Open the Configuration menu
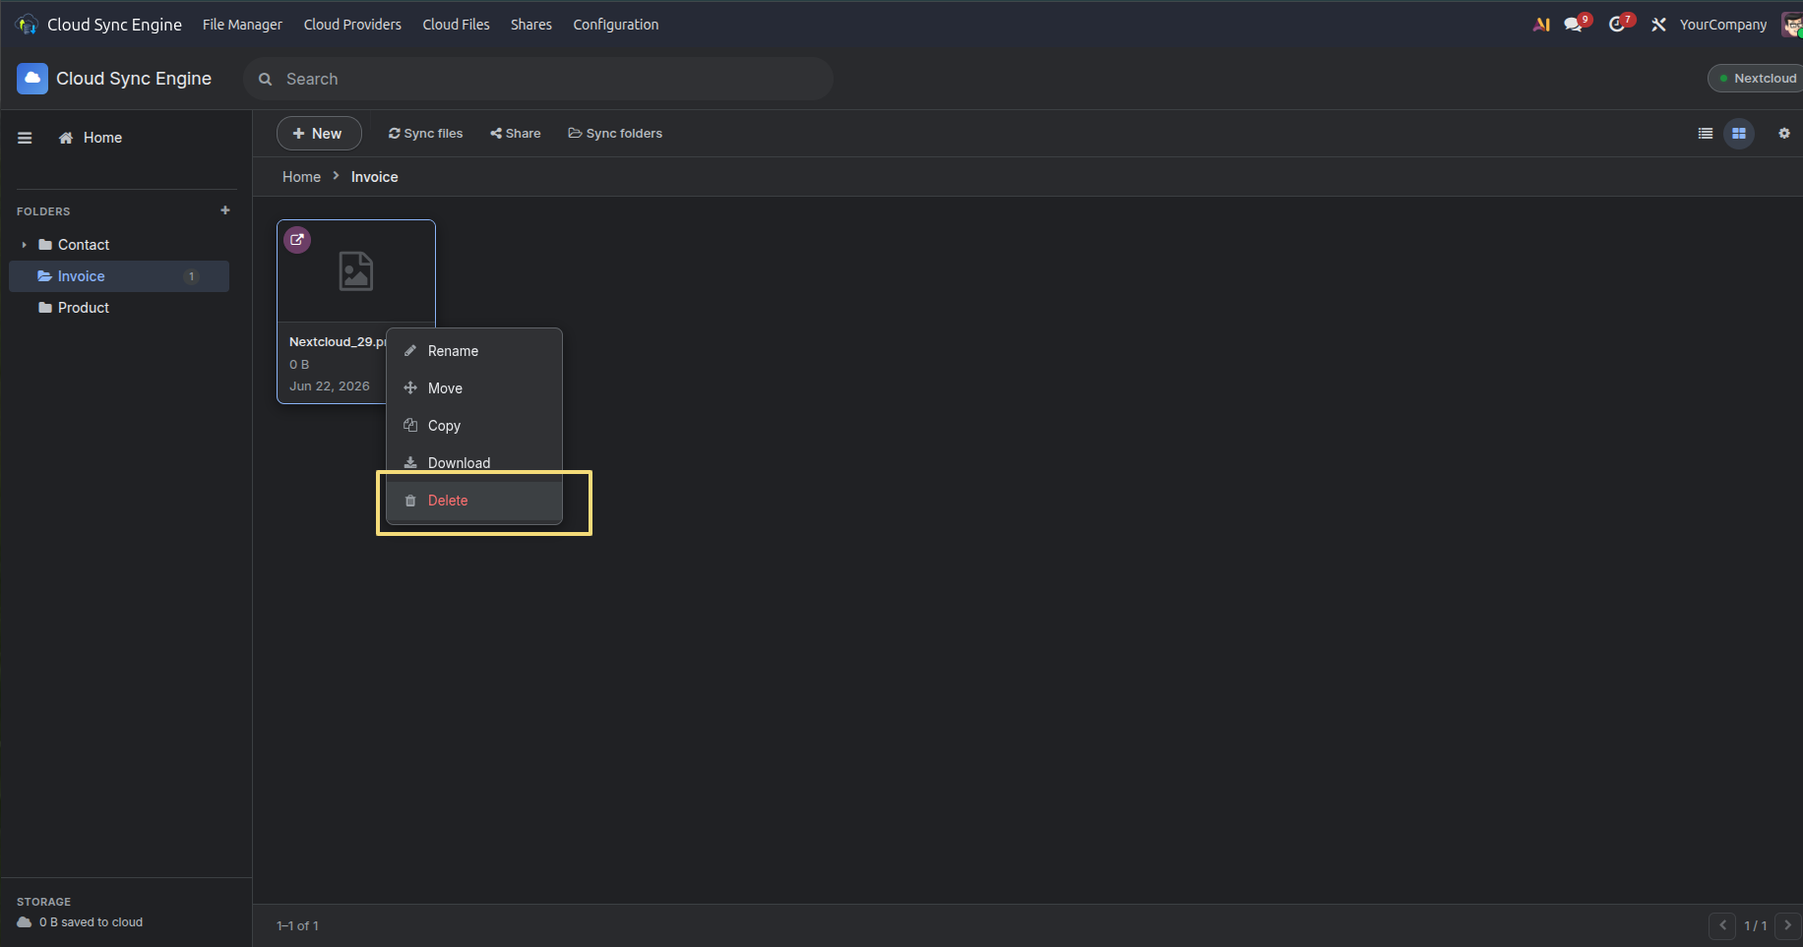 pos(616,25)
